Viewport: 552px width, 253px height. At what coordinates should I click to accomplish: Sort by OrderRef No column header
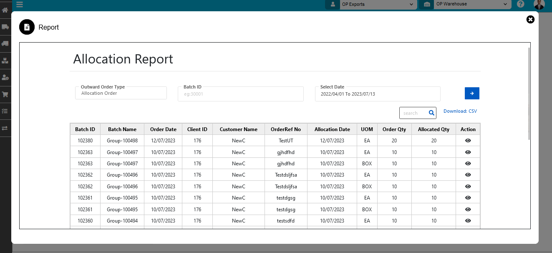(286, 129)
